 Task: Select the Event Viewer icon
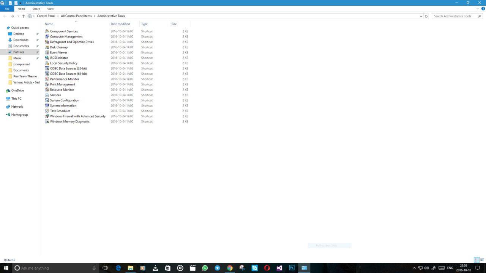tap(47, 52)
